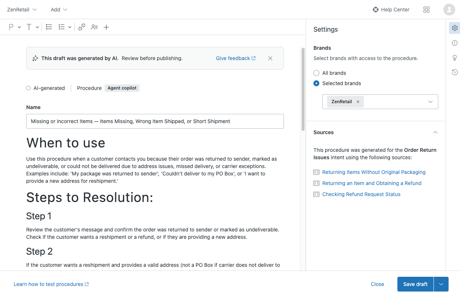Click the procedure Name input field
The image size is (460, 293).
point(155,121)
